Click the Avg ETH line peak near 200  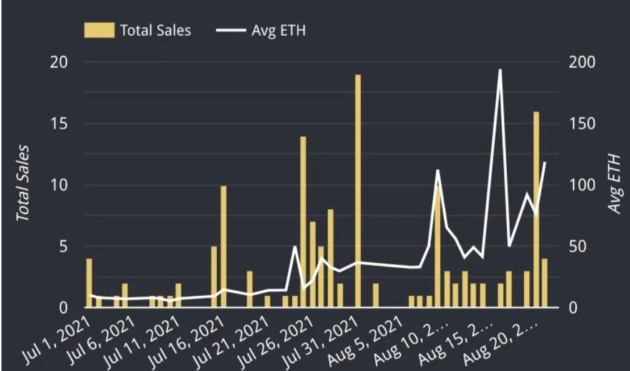[x=500, y=70]
